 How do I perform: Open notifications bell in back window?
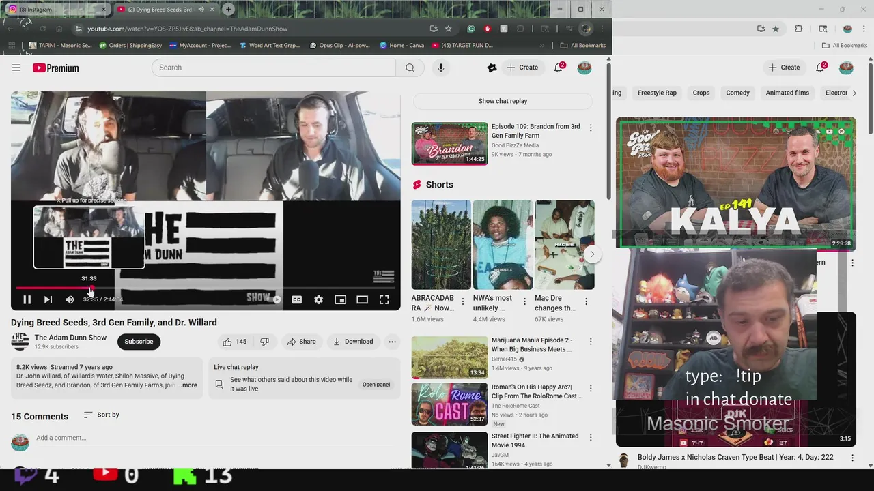[x=821, y=68]
